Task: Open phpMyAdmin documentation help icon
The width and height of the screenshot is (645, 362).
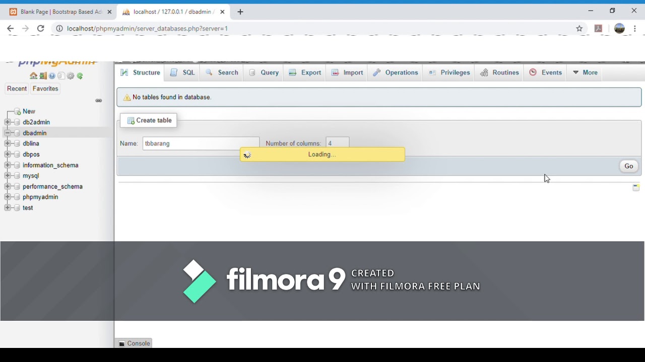Action: [x=52, y=76]
